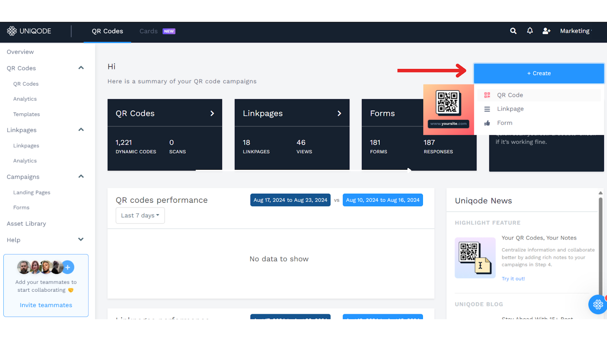Click the Try it out! link
This screenshot has height=341, width=607.
(x=513, y=279)
